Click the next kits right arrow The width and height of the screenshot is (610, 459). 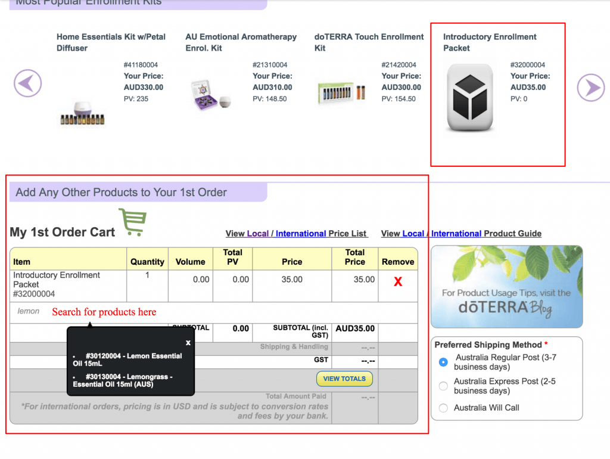point(590,88)
